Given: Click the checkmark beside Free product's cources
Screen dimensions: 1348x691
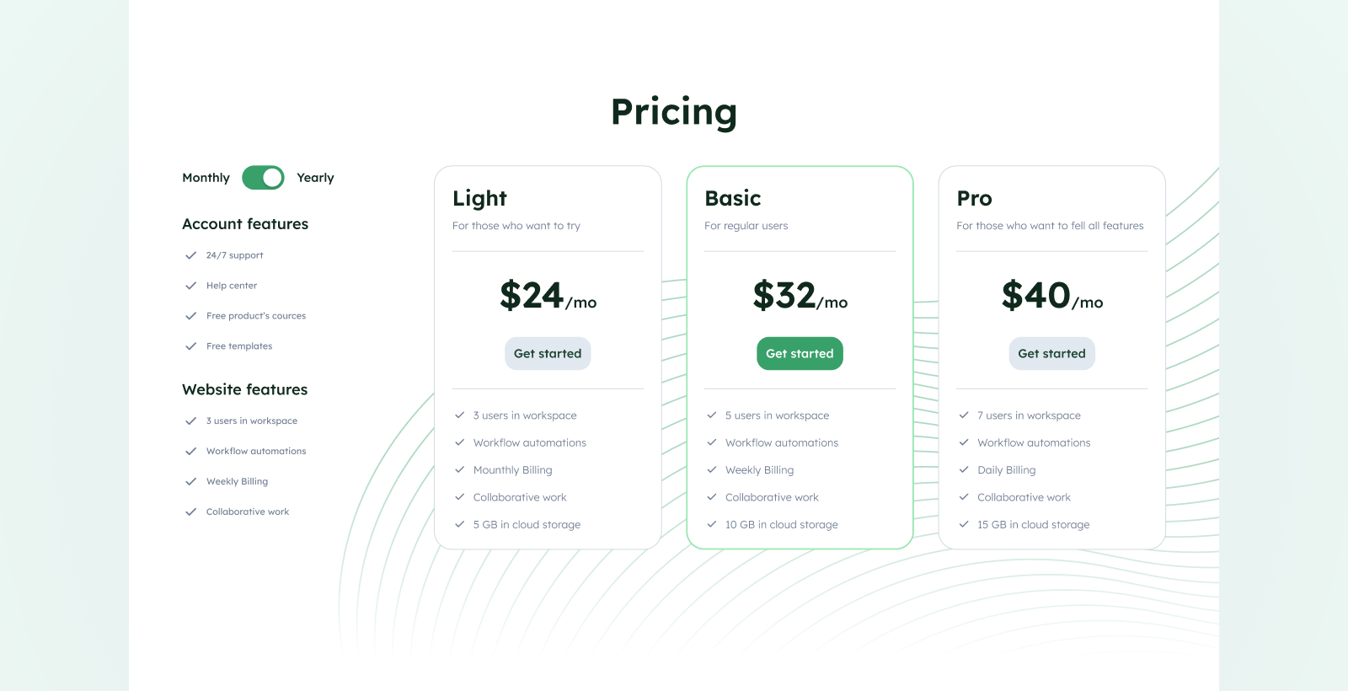Looking at the screenshot, I should click(191, 315).
